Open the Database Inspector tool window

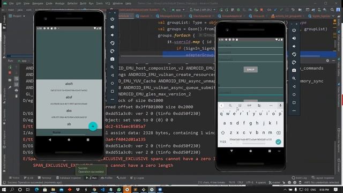69,178
